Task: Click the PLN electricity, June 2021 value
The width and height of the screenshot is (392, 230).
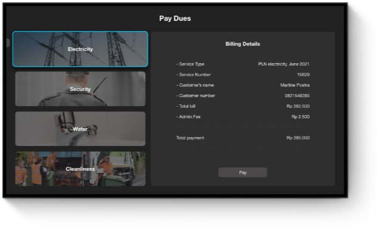Action: coord(284,64)
